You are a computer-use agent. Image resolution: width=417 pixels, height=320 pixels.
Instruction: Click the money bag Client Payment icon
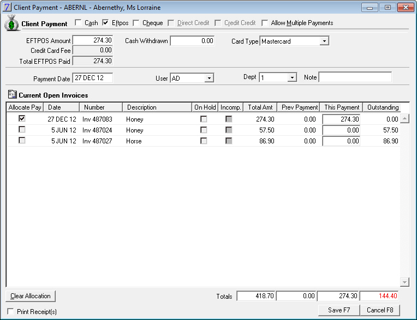[11, 23]
